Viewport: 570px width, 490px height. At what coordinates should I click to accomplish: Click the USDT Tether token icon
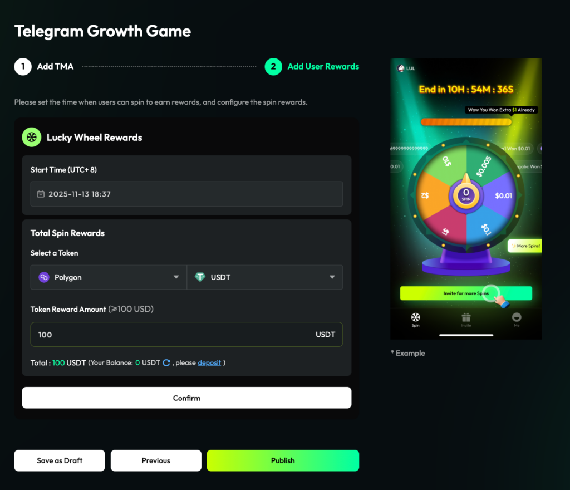[x=200, y=277]
